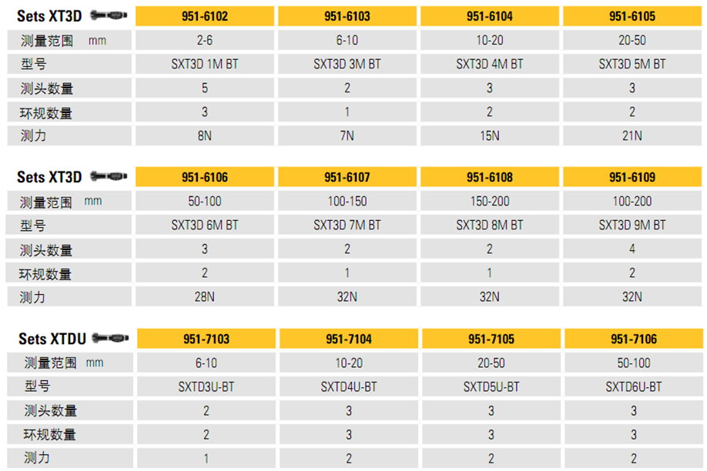
Task: Click the micrometer icon beside first Sets XT3D
Action: point(109,15)
